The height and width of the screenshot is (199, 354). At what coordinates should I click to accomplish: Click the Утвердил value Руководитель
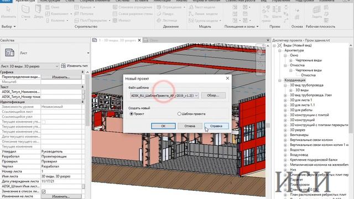[x=61, y=151]
